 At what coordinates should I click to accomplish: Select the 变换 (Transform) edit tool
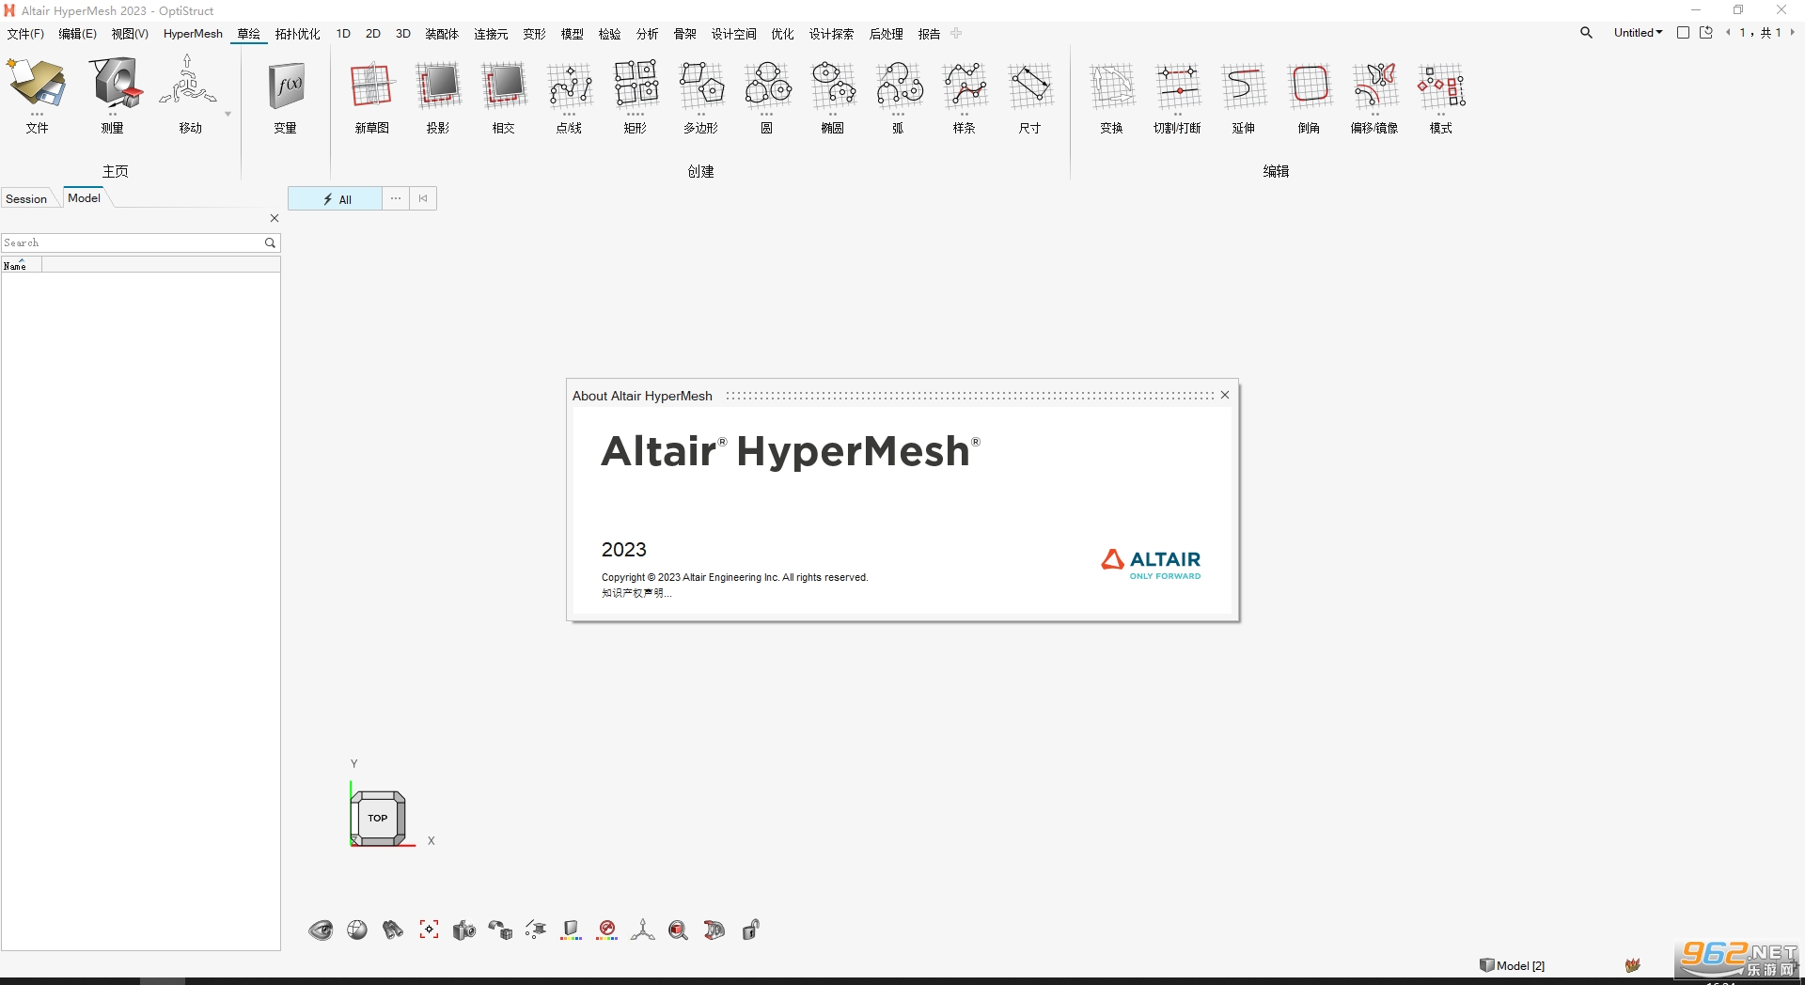tap(1112, 86)
